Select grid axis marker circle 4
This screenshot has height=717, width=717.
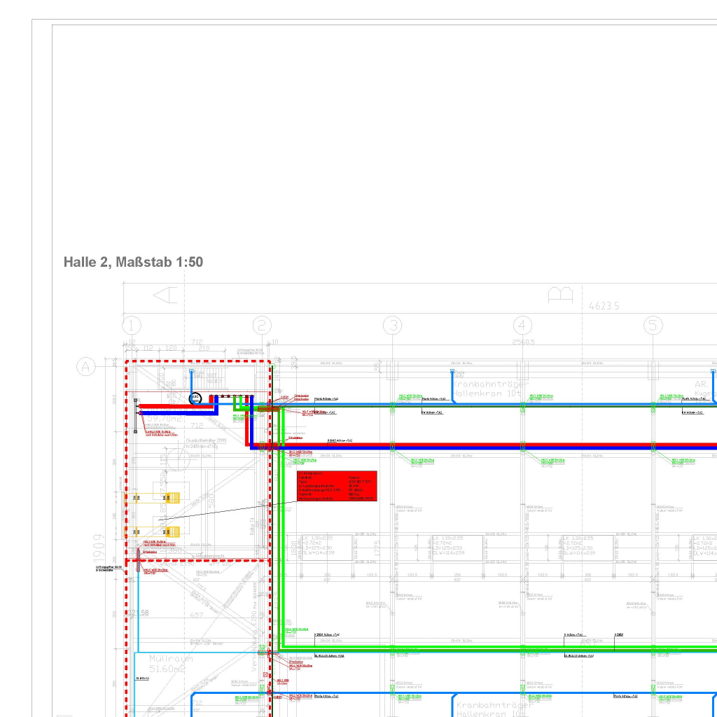pos(523,325)
